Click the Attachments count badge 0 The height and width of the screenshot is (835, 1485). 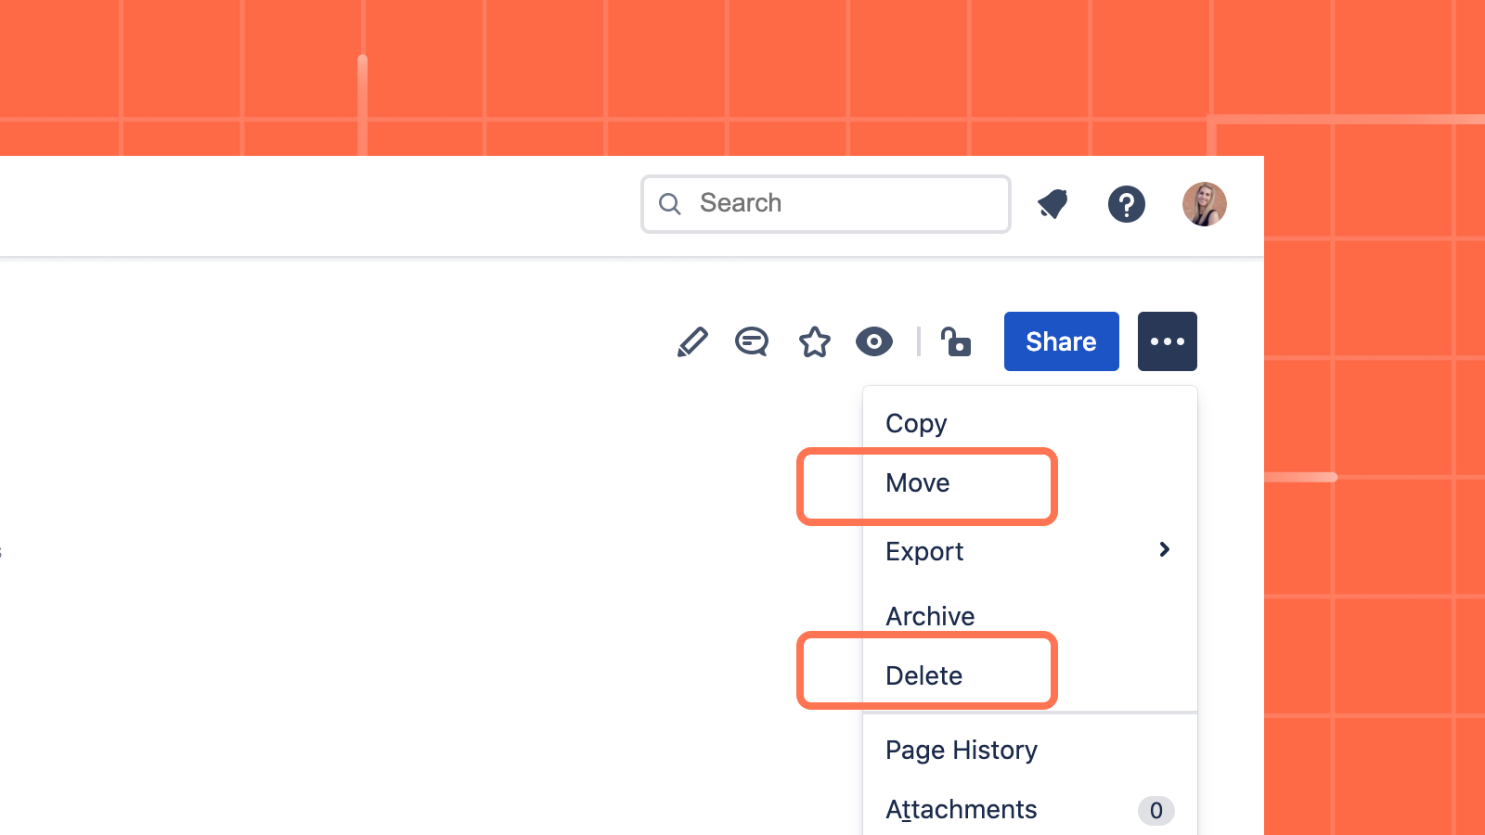[1156, 811]
